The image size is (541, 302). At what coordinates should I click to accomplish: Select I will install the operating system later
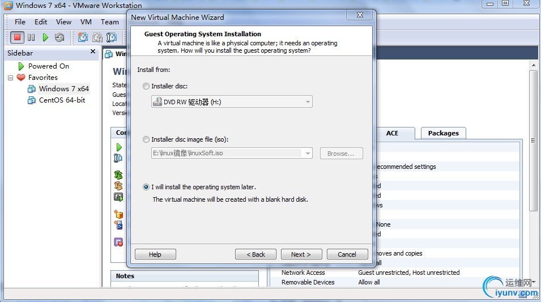point(146,187)
